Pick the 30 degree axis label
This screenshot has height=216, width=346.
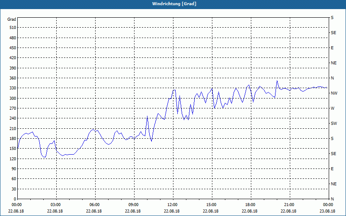coord(14,189)
